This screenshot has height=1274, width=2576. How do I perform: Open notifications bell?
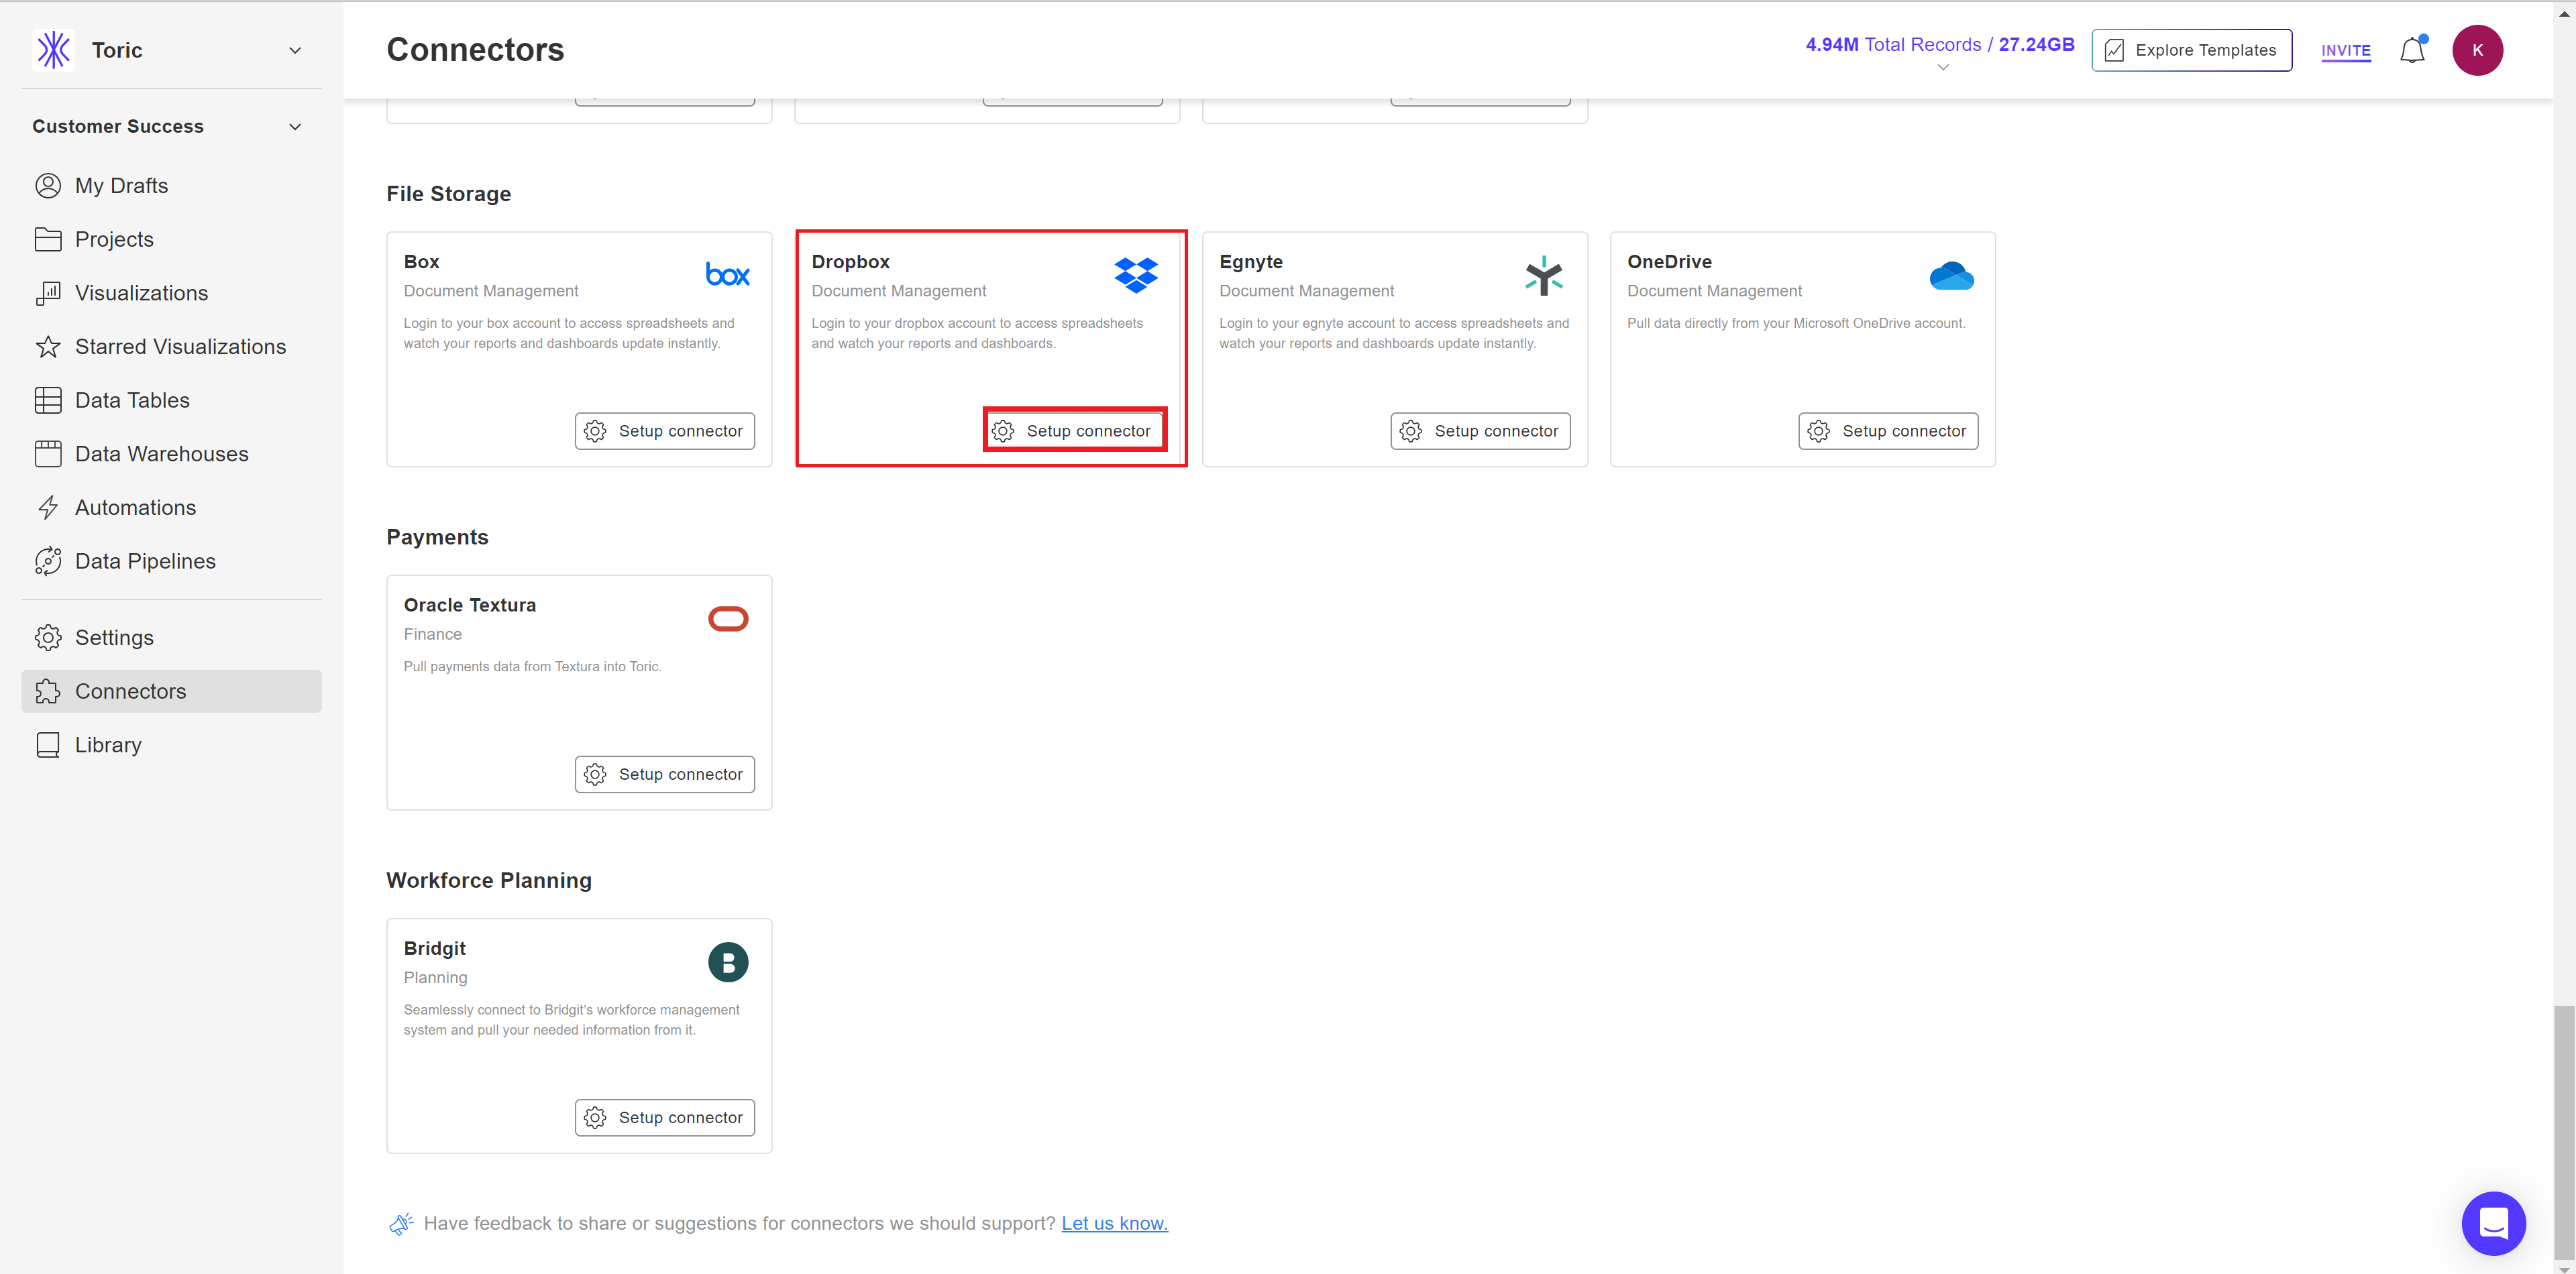pos(2413,50)
